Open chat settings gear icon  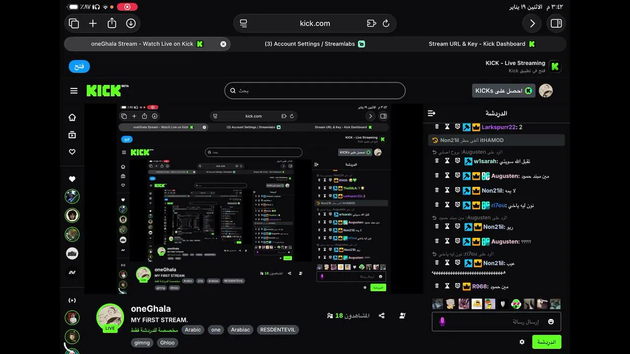[x=522, y=342]
